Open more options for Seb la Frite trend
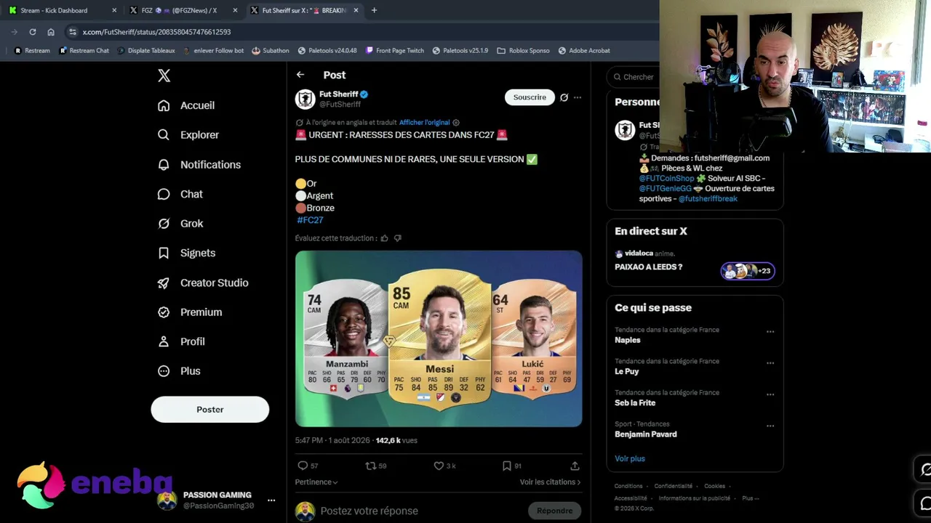 point(770,394)
